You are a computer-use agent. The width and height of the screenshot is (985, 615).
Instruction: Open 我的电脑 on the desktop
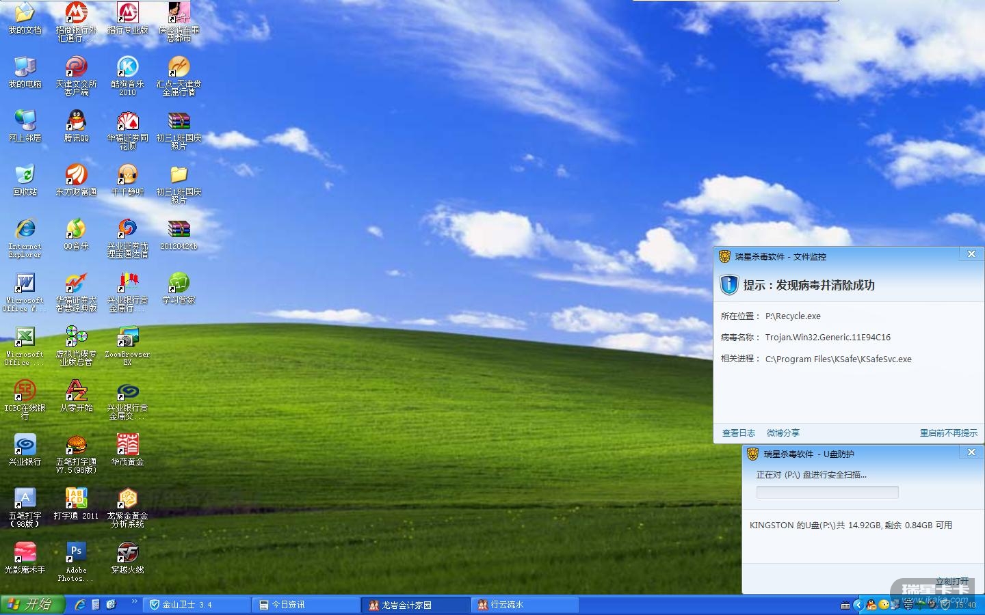point(25,72)
